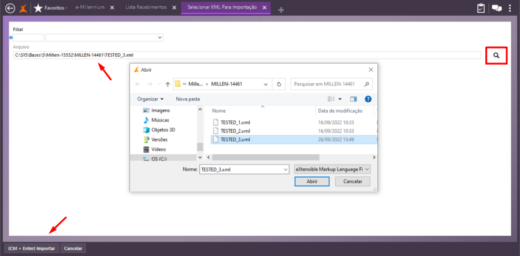This screenshot has height=256, width=520.
Task: Select Vídeos in navigation pane
Action: (154, 149)
